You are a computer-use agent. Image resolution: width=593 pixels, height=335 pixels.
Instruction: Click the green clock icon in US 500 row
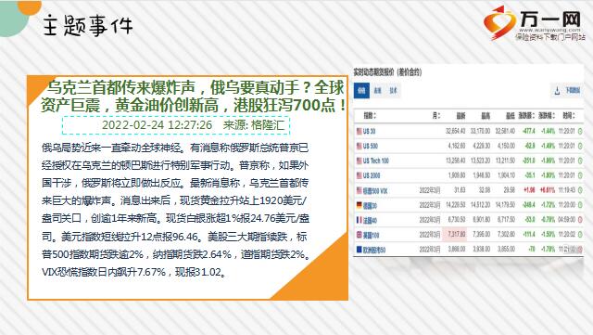pyautogui.click(x=580, y=146)
